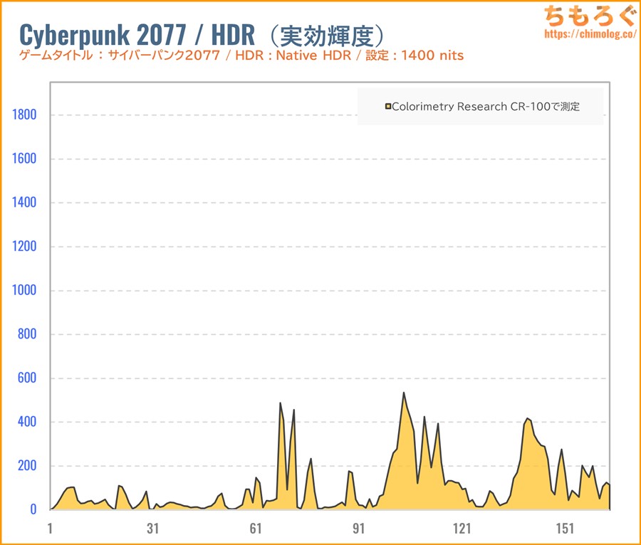Click the x-axis label 91
The width and height of the screenshot is (641, 545).
pos(358,528)
